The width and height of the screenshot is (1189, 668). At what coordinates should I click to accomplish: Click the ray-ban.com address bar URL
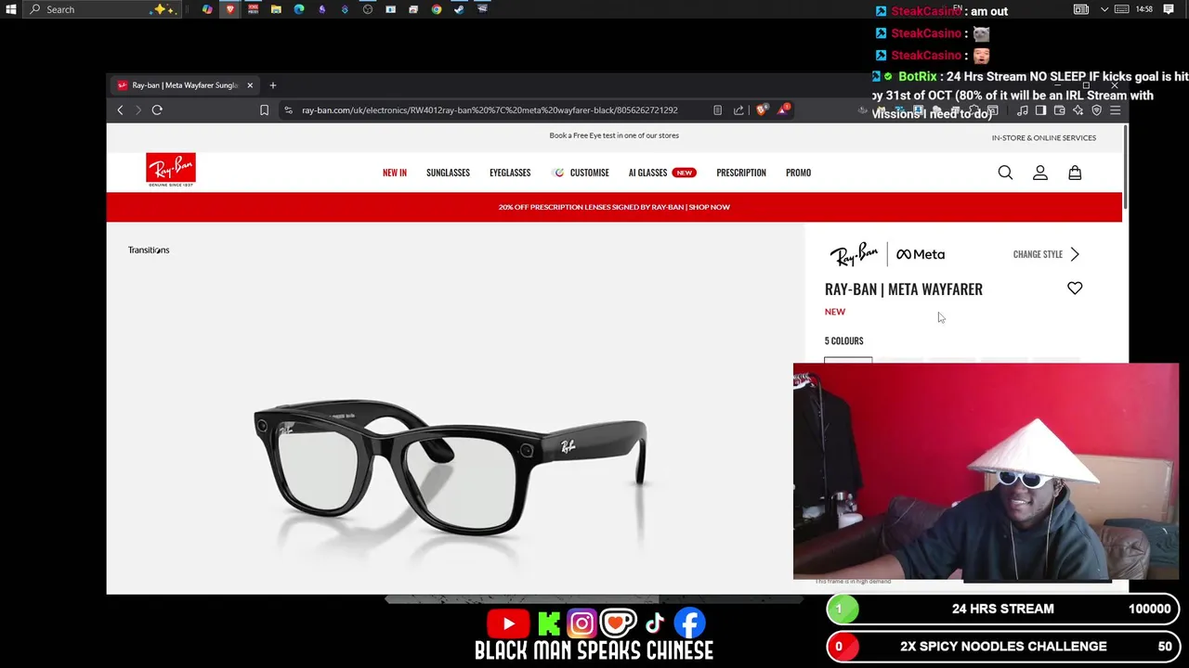[x=490, y=110]
